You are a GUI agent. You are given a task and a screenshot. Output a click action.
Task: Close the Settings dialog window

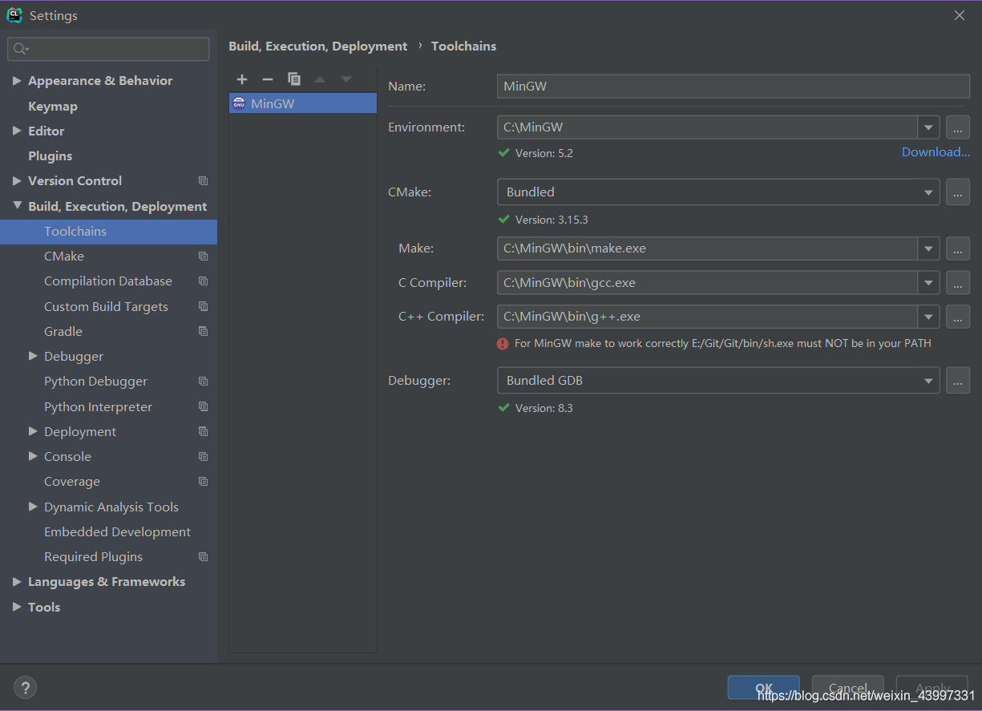click(x=960, y=15)
